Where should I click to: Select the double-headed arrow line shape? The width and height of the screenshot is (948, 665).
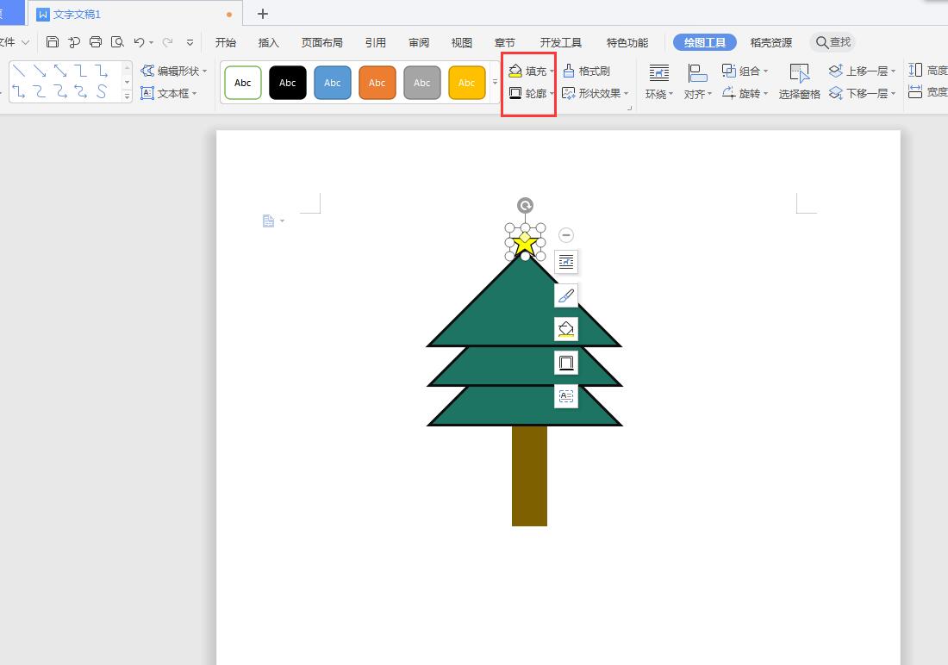(60, 71)
